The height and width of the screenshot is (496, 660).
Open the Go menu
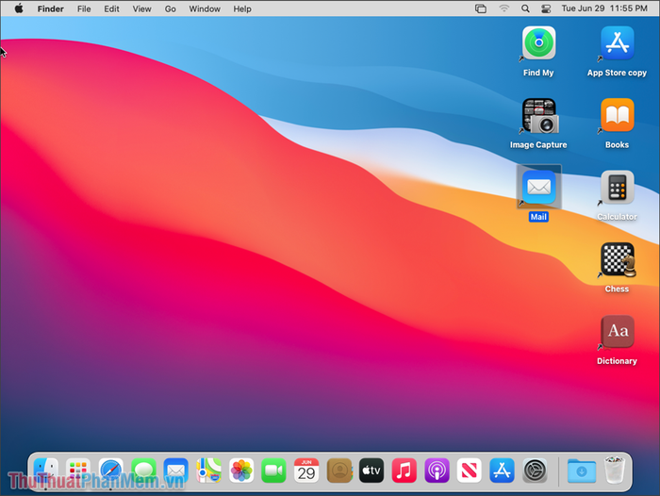point(170,8)
